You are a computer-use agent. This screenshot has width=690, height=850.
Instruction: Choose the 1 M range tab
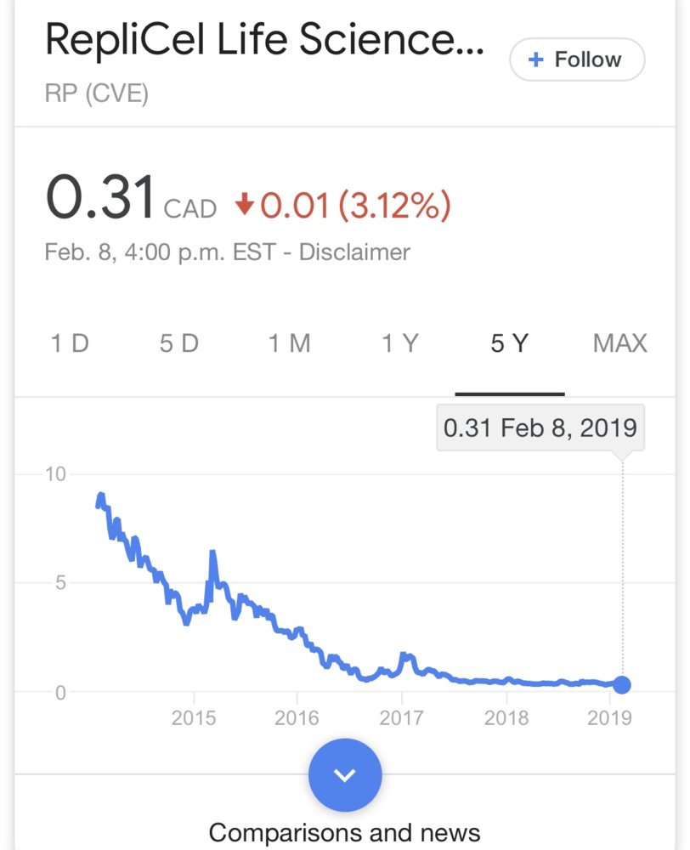click(289, 343)
